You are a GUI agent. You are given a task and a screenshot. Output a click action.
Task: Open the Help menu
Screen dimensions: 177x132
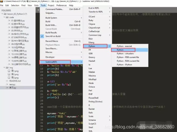[x=71, y=5]
